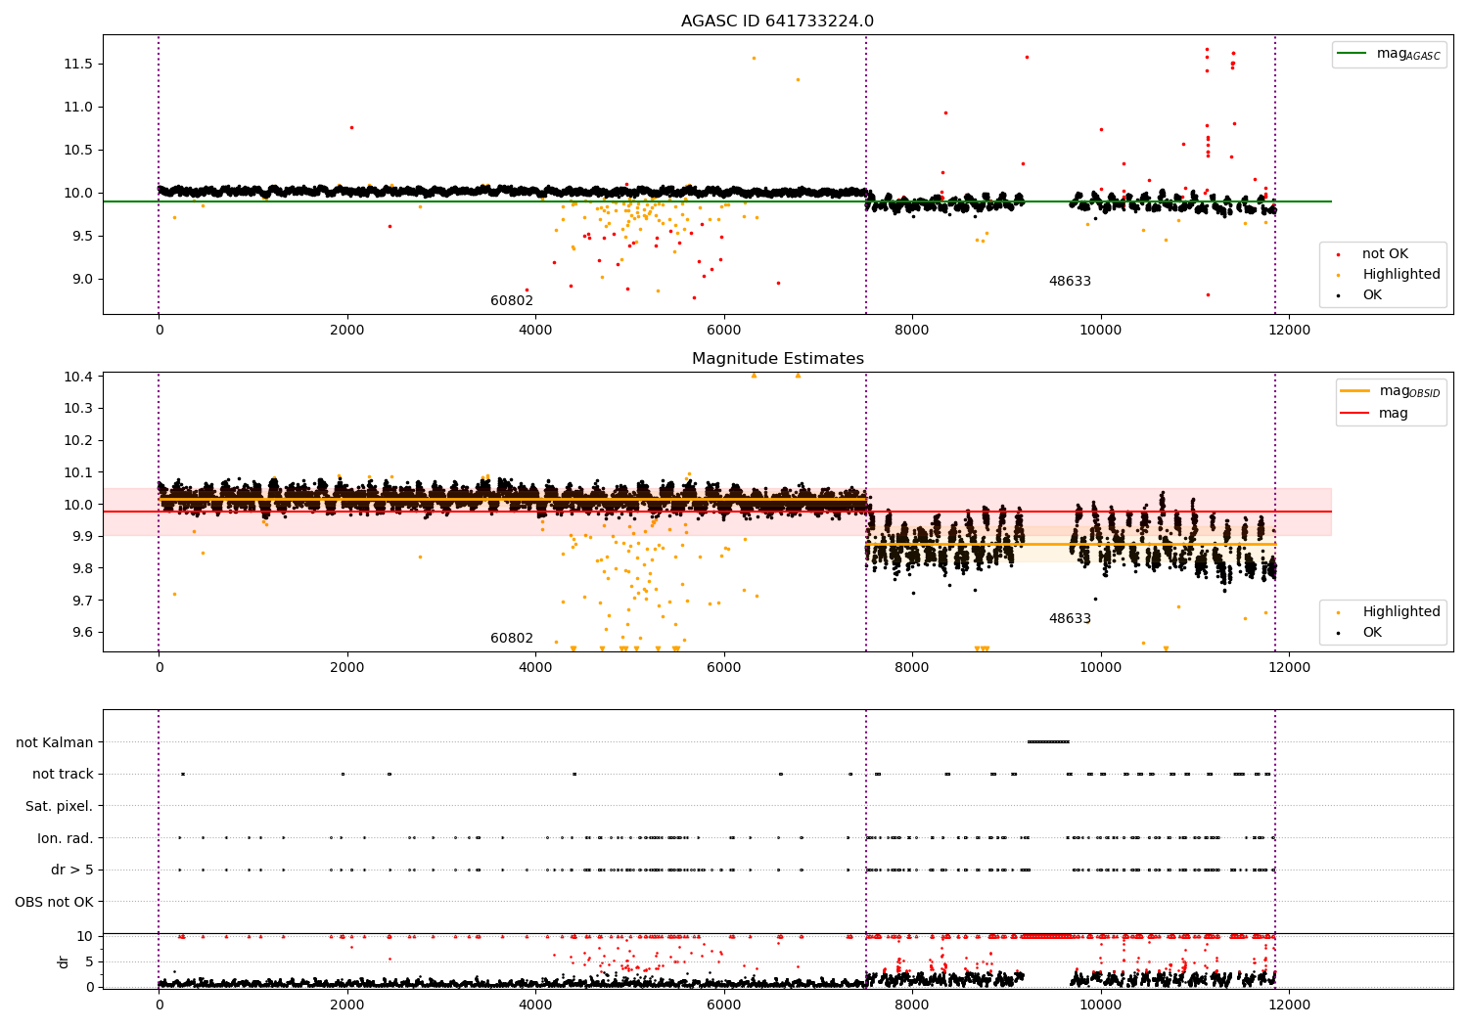Viewport: 1468px width, 1027px height.
Task: Click the 'Ion. rad.' flag row label
Action: [x=66, y=839]
